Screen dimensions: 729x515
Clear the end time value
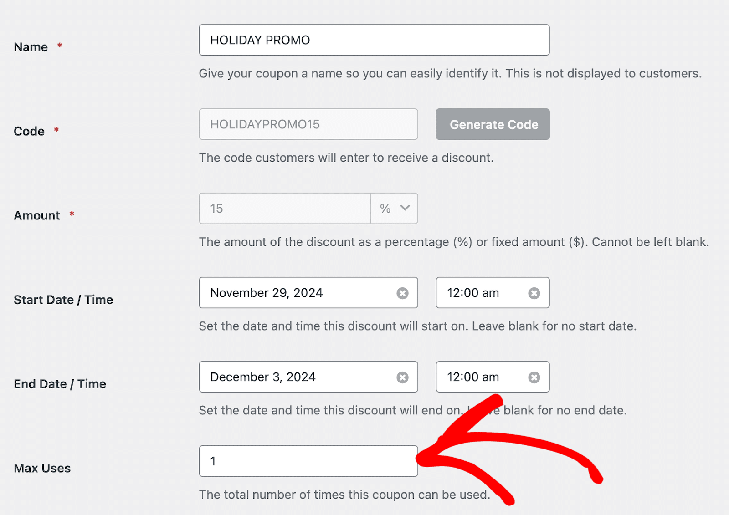pos(534,377)
